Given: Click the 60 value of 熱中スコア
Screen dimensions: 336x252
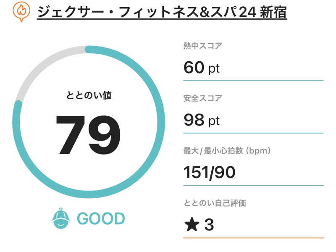Looking at the screenshot, I should click(194, 68).
